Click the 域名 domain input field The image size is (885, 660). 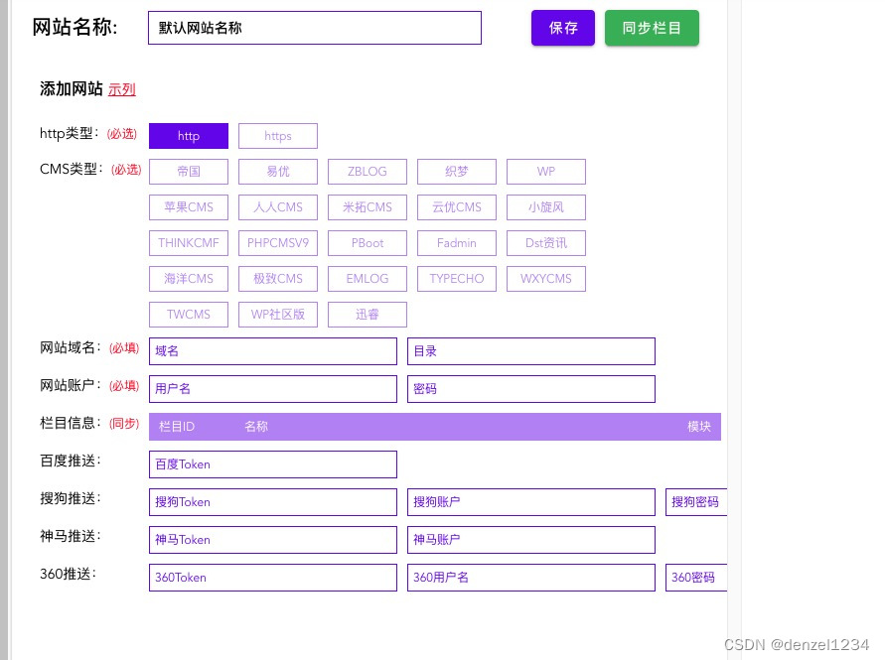pyautogui.click(x=273, y=351)
